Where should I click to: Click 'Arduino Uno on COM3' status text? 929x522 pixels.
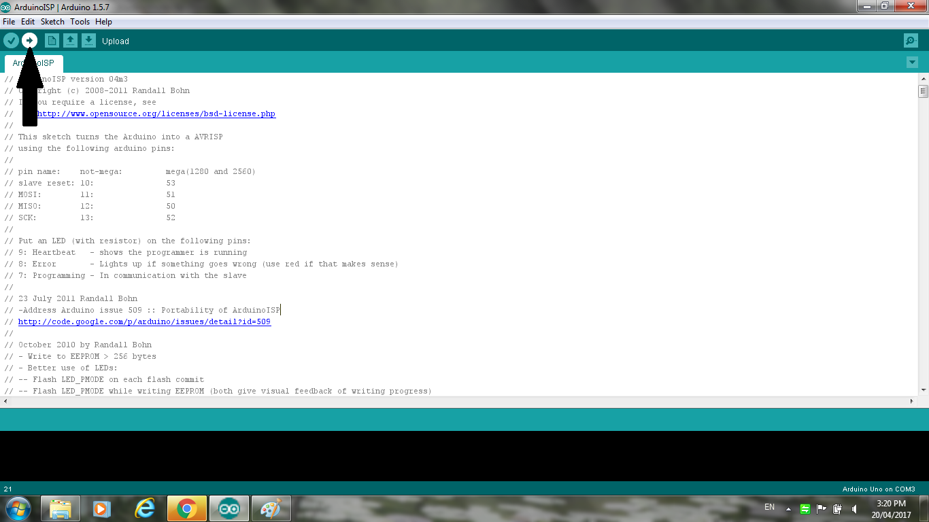pyautogui.click(x=879, y=489)
